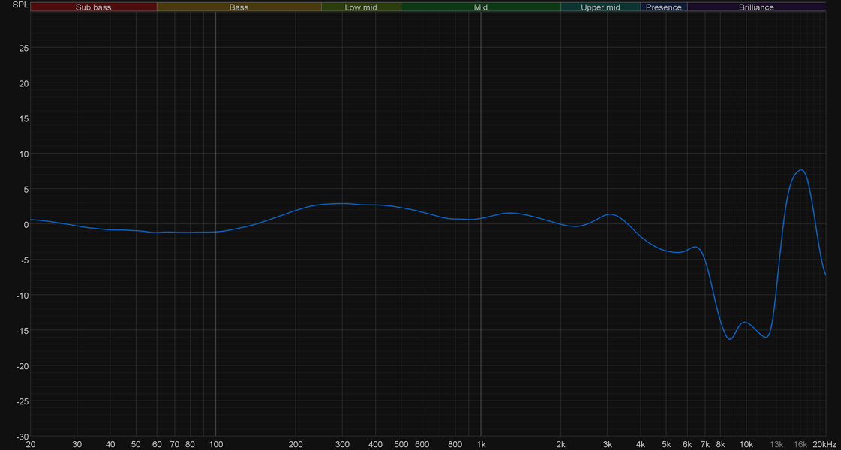Click the 6k frequency label
The image size is (841, 450).
tap(688, 444)
